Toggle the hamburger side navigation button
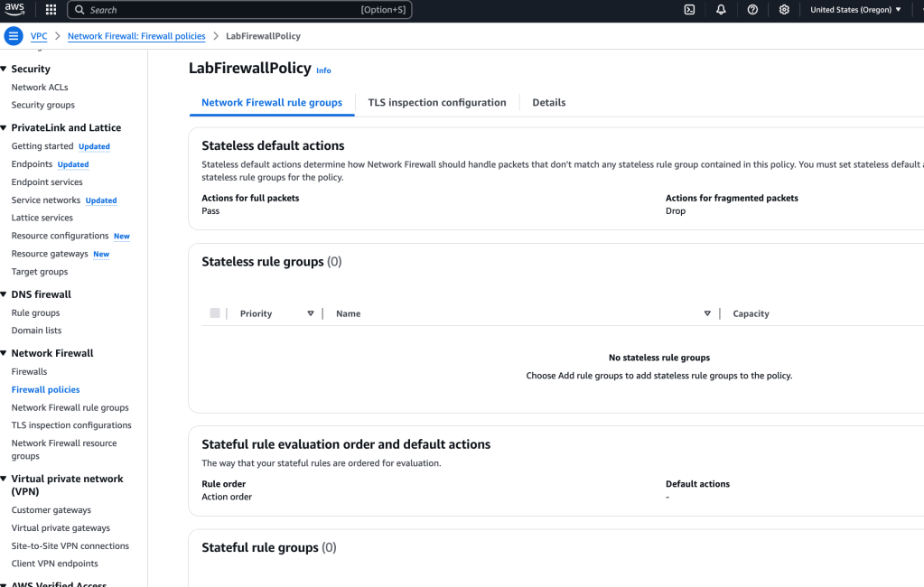This screenshot has width=924, height=587. pyautogui.click(x=14, y=36)
